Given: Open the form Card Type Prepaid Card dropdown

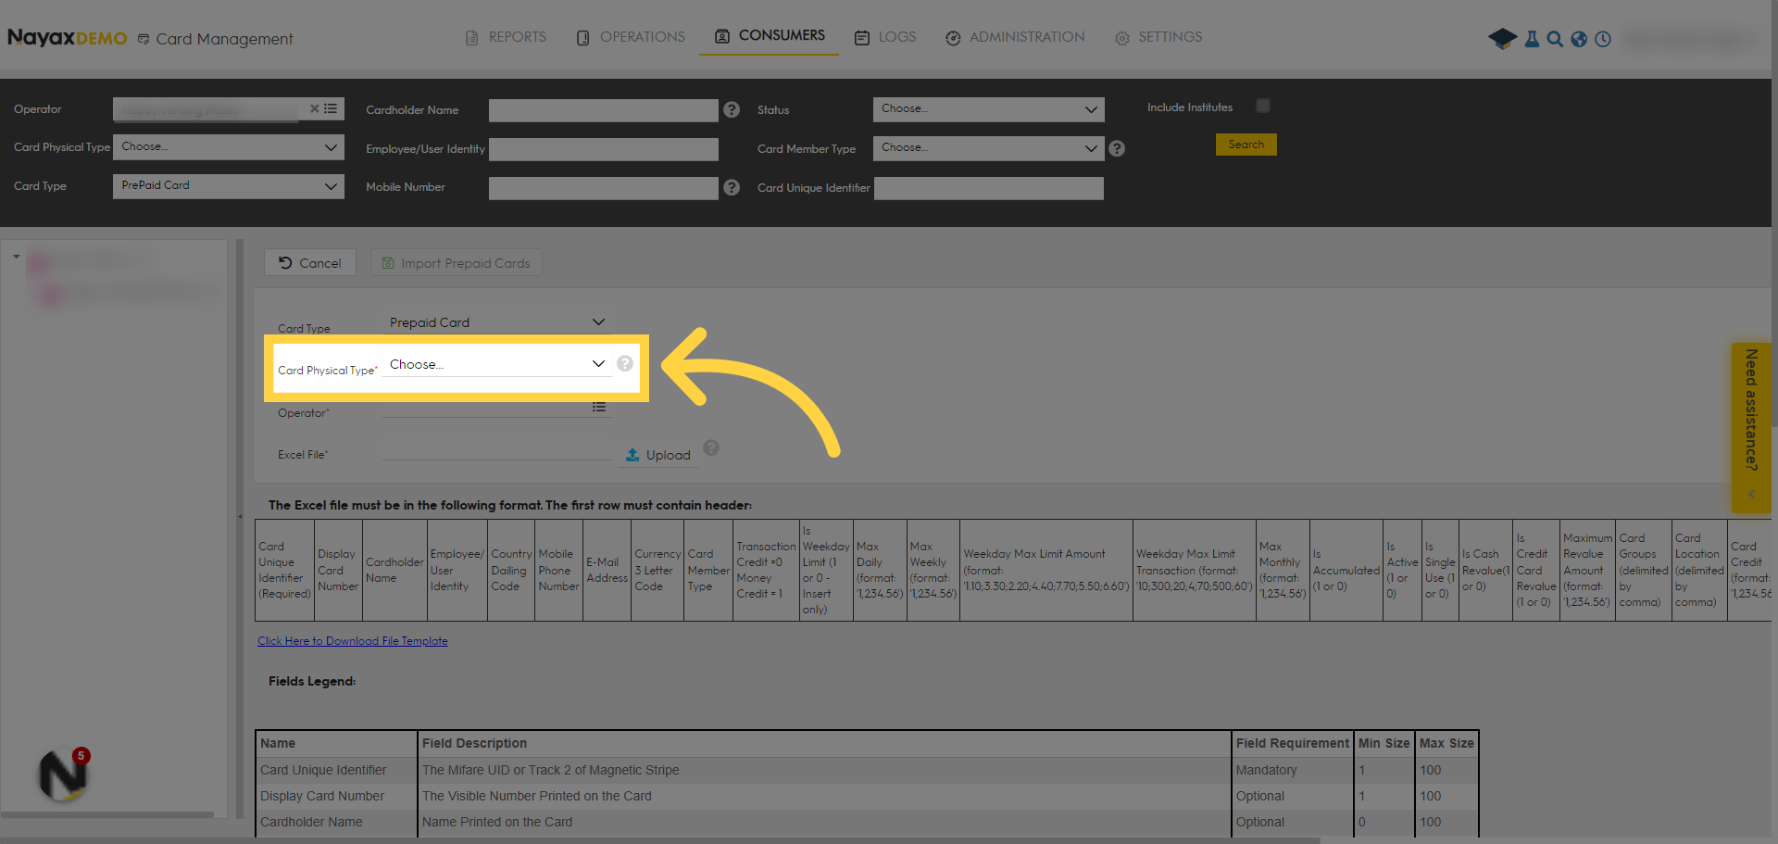Looking at the screenshot, I should 497,322.
